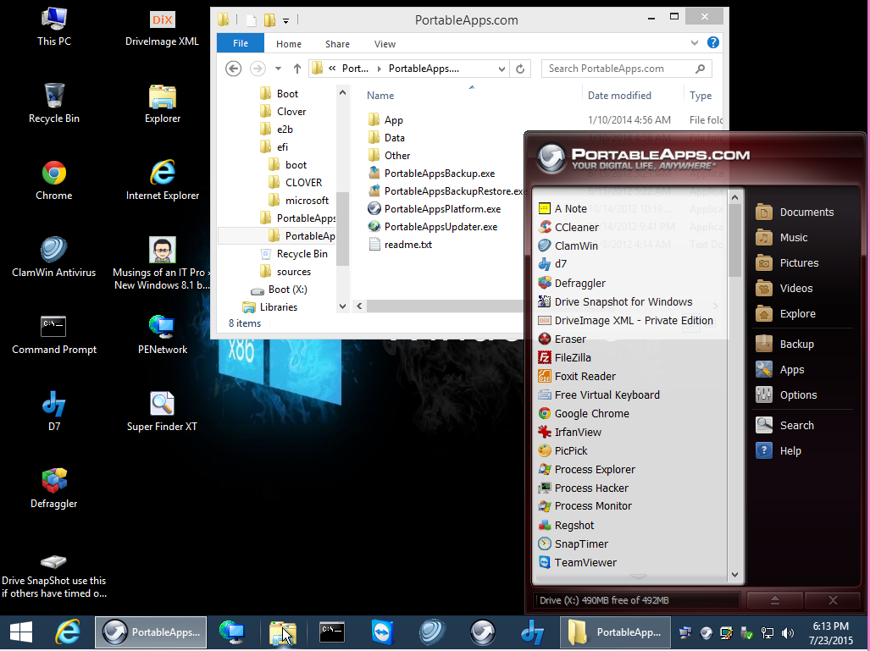The width and height of the screenshot is (870, 651).
Task: Click Search in PortableApps menu
Action: (784, 425)
